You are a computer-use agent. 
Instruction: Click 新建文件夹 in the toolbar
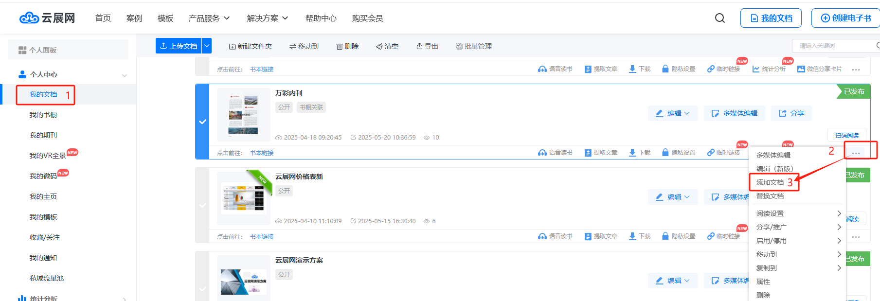[x=251, y=46]
